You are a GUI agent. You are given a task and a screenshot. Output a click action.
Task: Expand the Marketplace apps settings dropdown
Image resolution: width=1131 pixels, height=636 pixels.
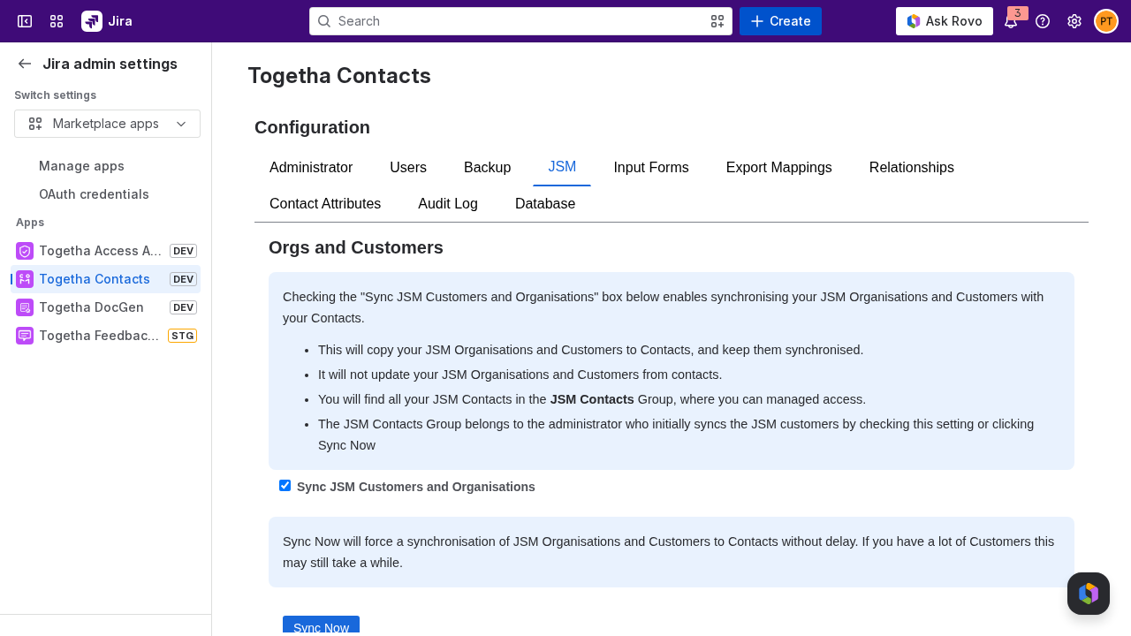tap(107, 124)
